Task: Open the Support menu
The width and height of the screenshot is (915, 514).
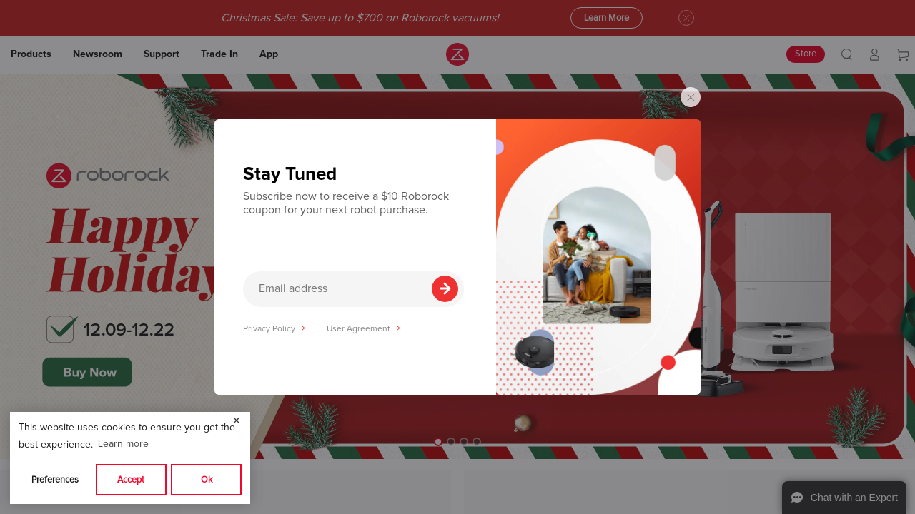Action: (162, 54)
